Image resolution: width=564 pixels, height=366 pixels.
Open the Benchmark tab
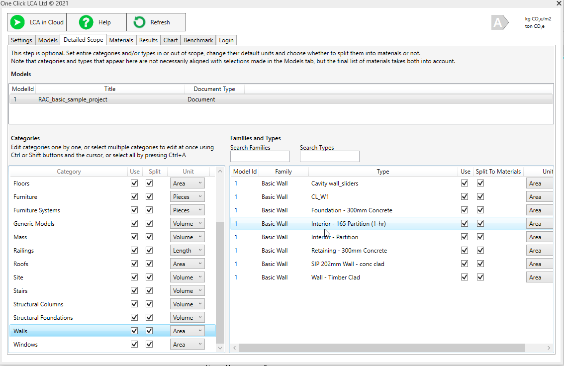tap(198, 40)
